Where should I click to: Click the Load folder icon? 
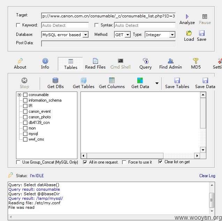point(189,33)
